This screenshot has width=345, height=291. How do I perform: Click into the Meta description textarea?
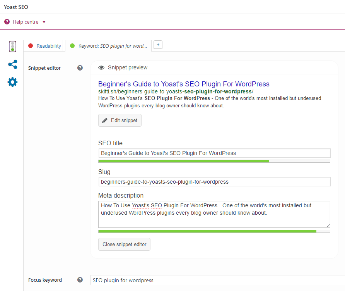click(x=214, y=214)
